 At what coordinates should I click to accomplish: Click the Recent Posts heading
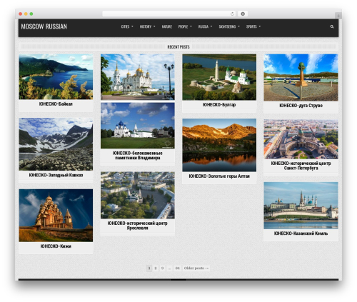(178, 47)
